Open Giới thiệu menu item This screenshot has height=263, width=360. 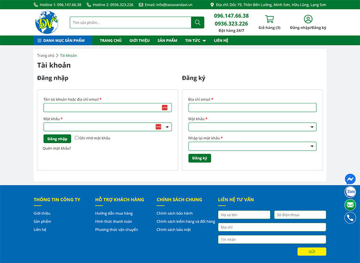pyautogui.click(x=139, y=40)
